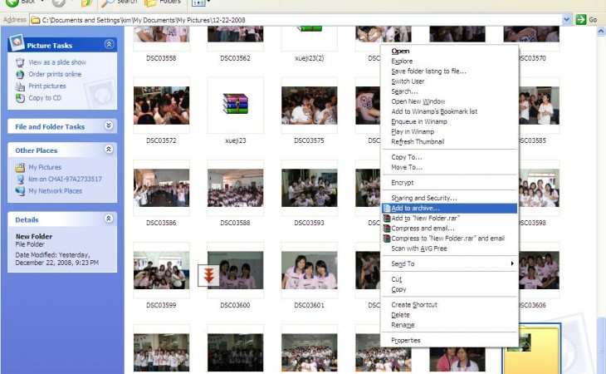
Task: Click the Copy to CD disc icon
Action: (x=21, y=98)
